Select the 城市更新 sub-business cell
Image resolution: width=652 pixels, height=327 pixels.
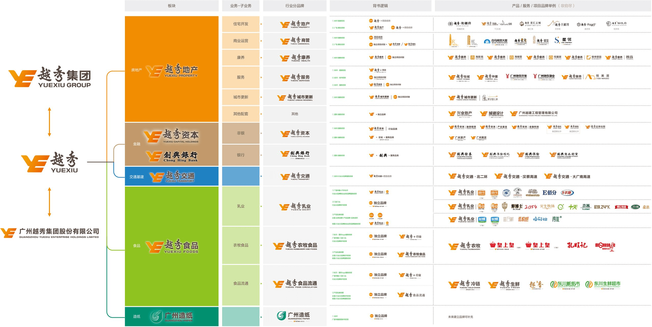241,97
